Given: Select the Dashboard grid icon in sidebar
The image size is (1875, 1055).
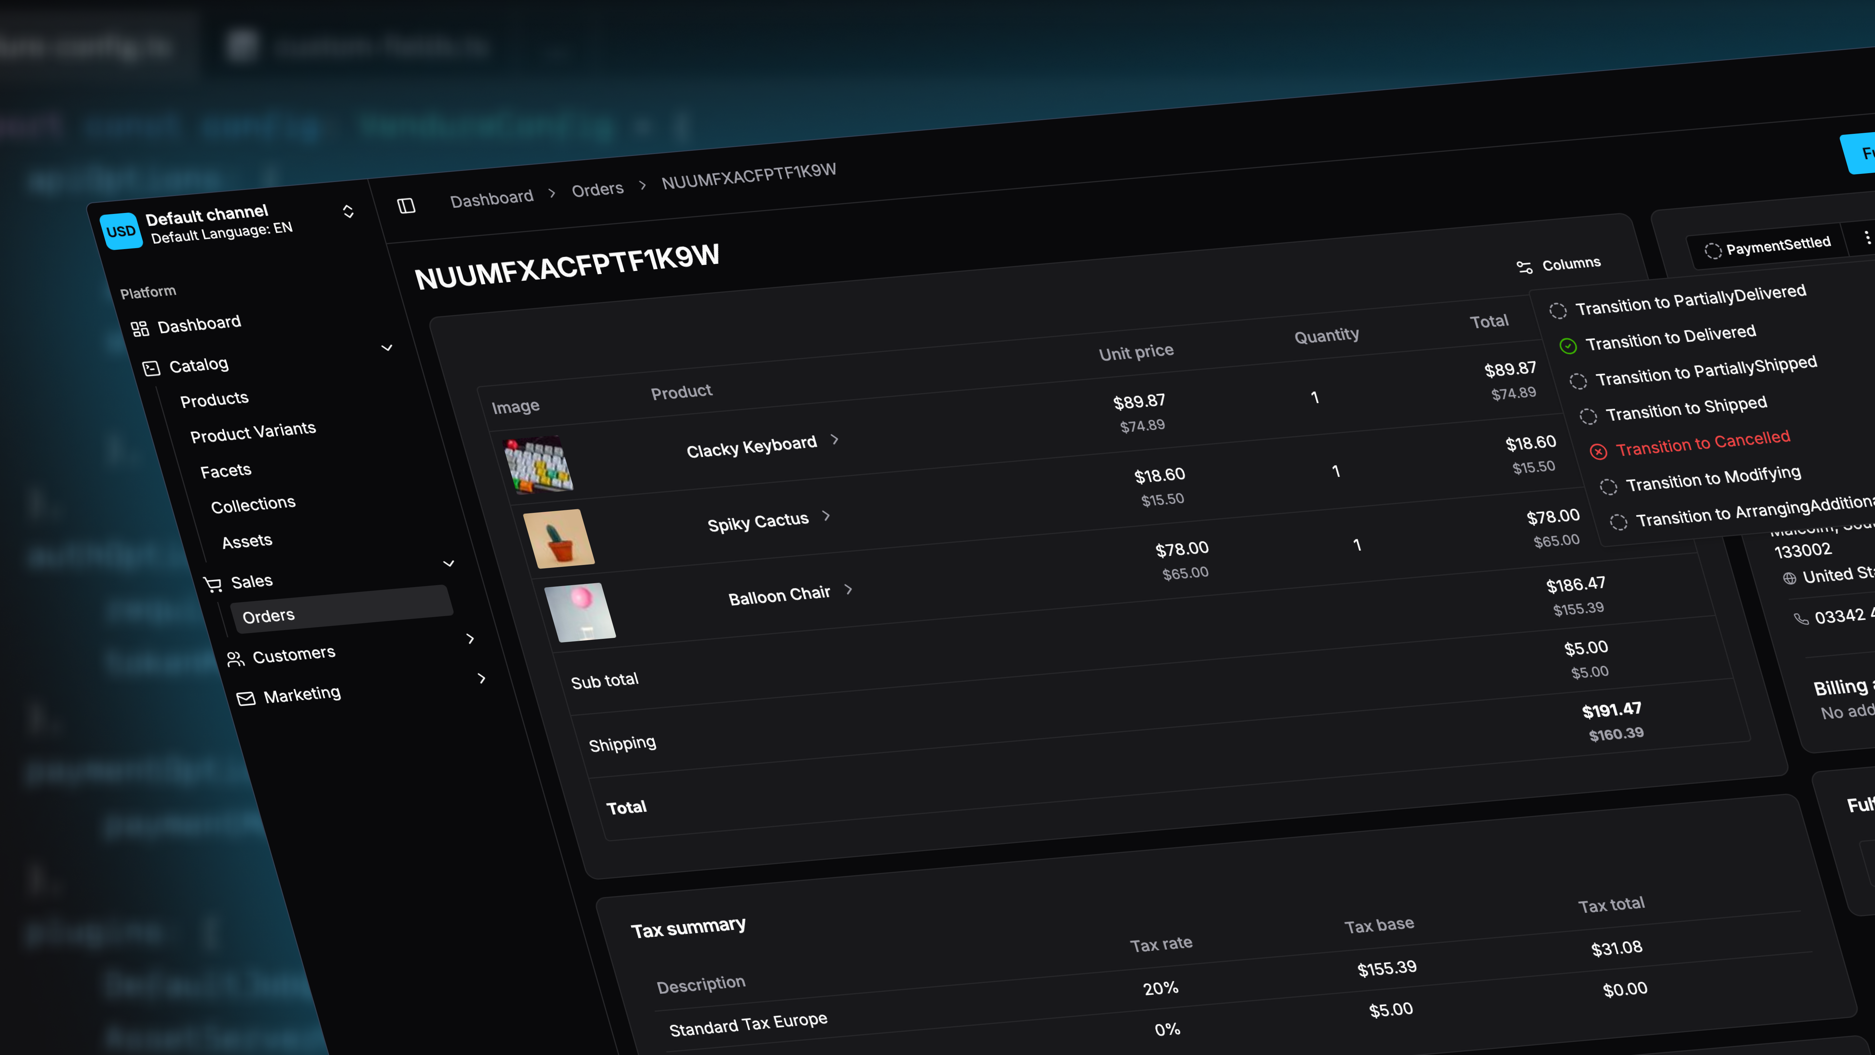Looking at the screenshot, I should (141, 328).
